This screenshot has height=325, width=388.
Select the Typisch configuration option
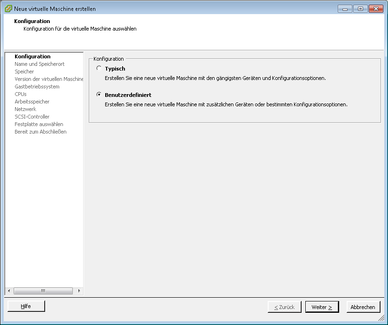[99, 69]
